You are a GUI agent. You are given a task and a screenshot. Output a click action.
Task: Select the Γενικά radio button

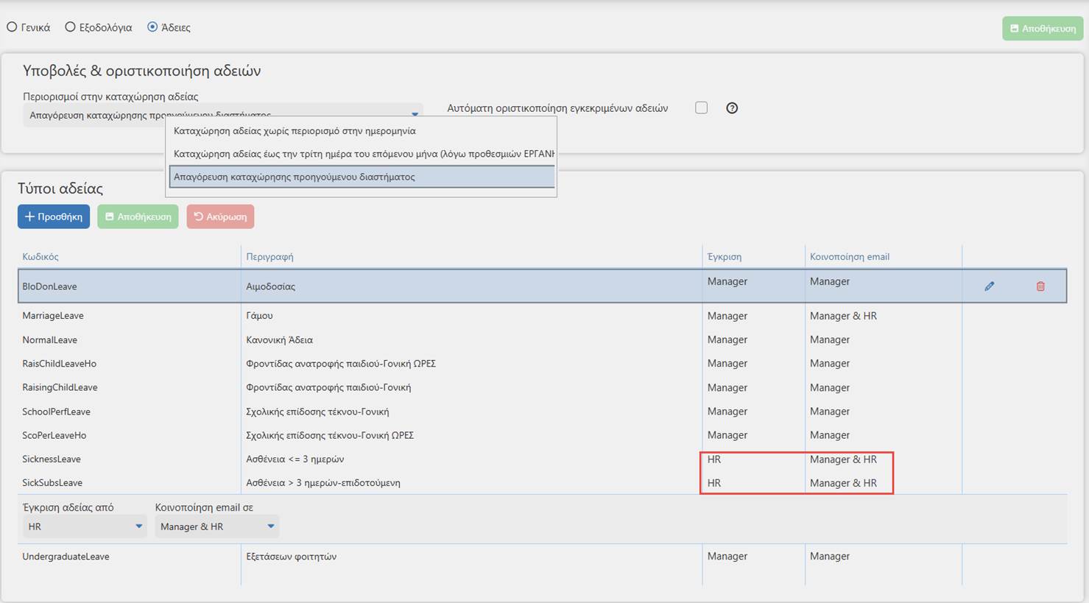click(12, 27)
